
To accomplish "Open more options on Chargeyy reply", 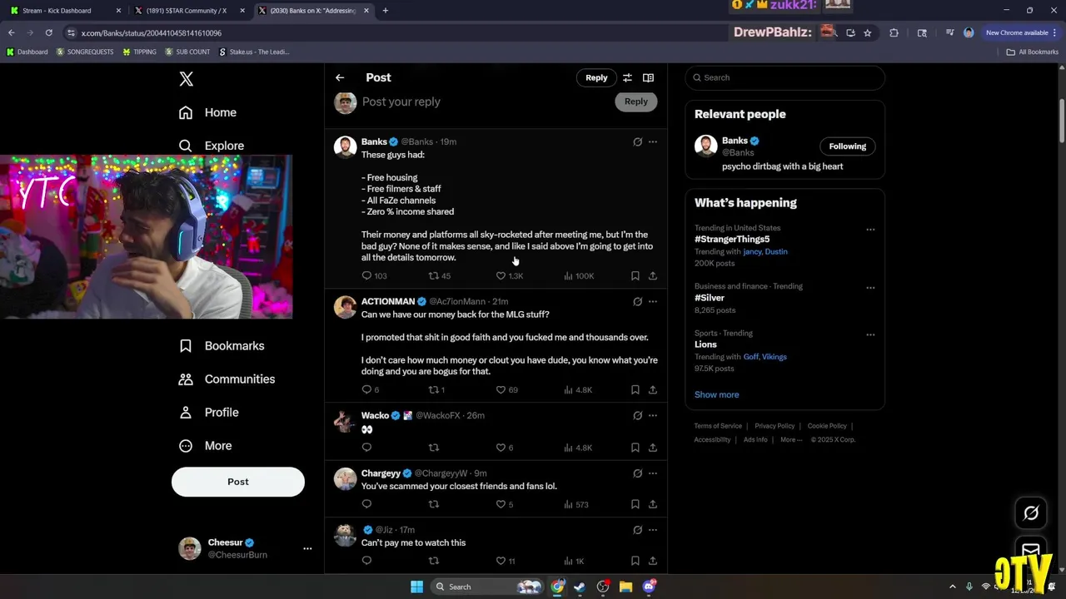I will click(653, 473).
